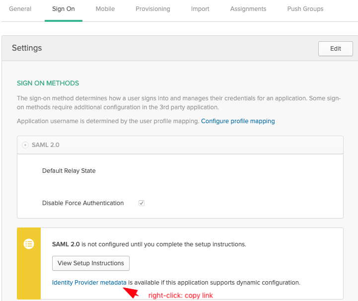Toggle the Disable Force Authentication checkbox
Viewport: 358px width, 301px height.
(142, 203)
